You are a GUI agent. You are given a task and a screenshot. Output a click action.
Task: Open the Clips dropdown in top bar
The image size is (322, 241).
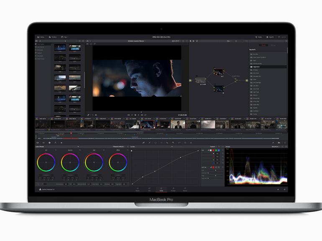(x=65, y=37)
